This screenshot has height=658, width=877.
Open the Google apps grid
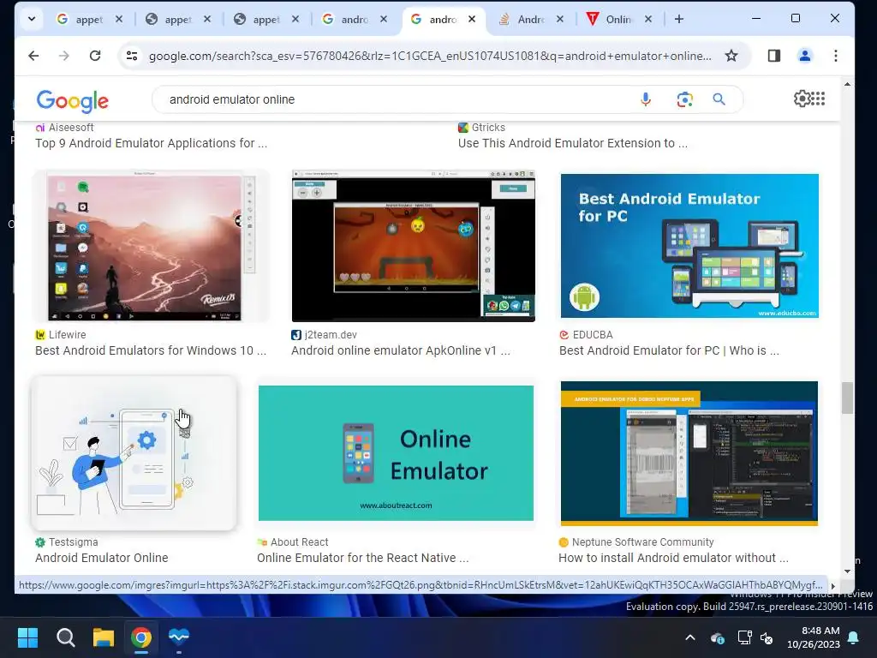click(818, 99)
